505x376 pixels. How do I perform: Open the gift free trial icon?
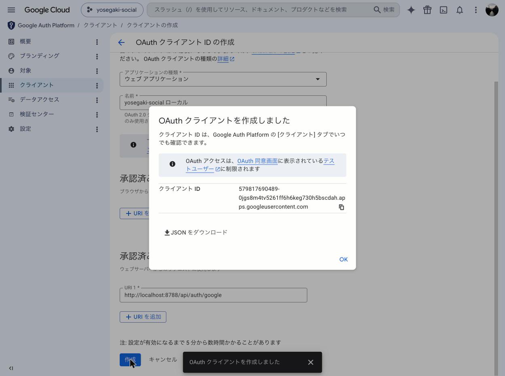[x=427, y=10]
